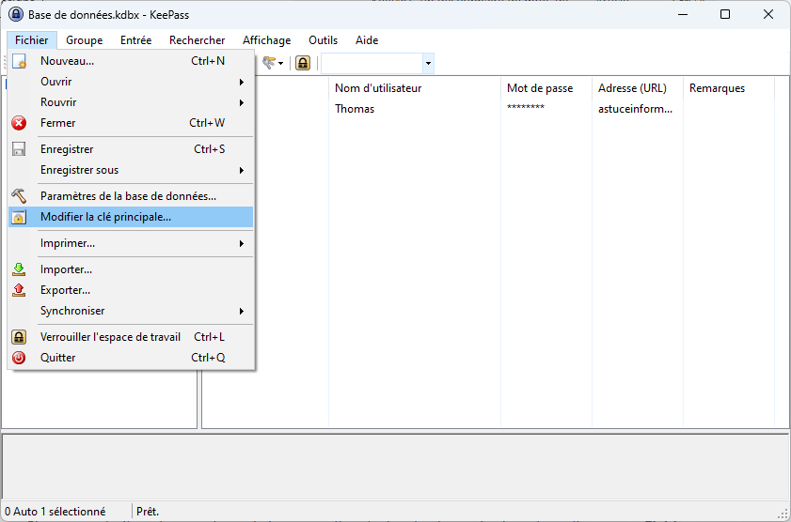
Task: Close the KeePass window
Action: 767,14
